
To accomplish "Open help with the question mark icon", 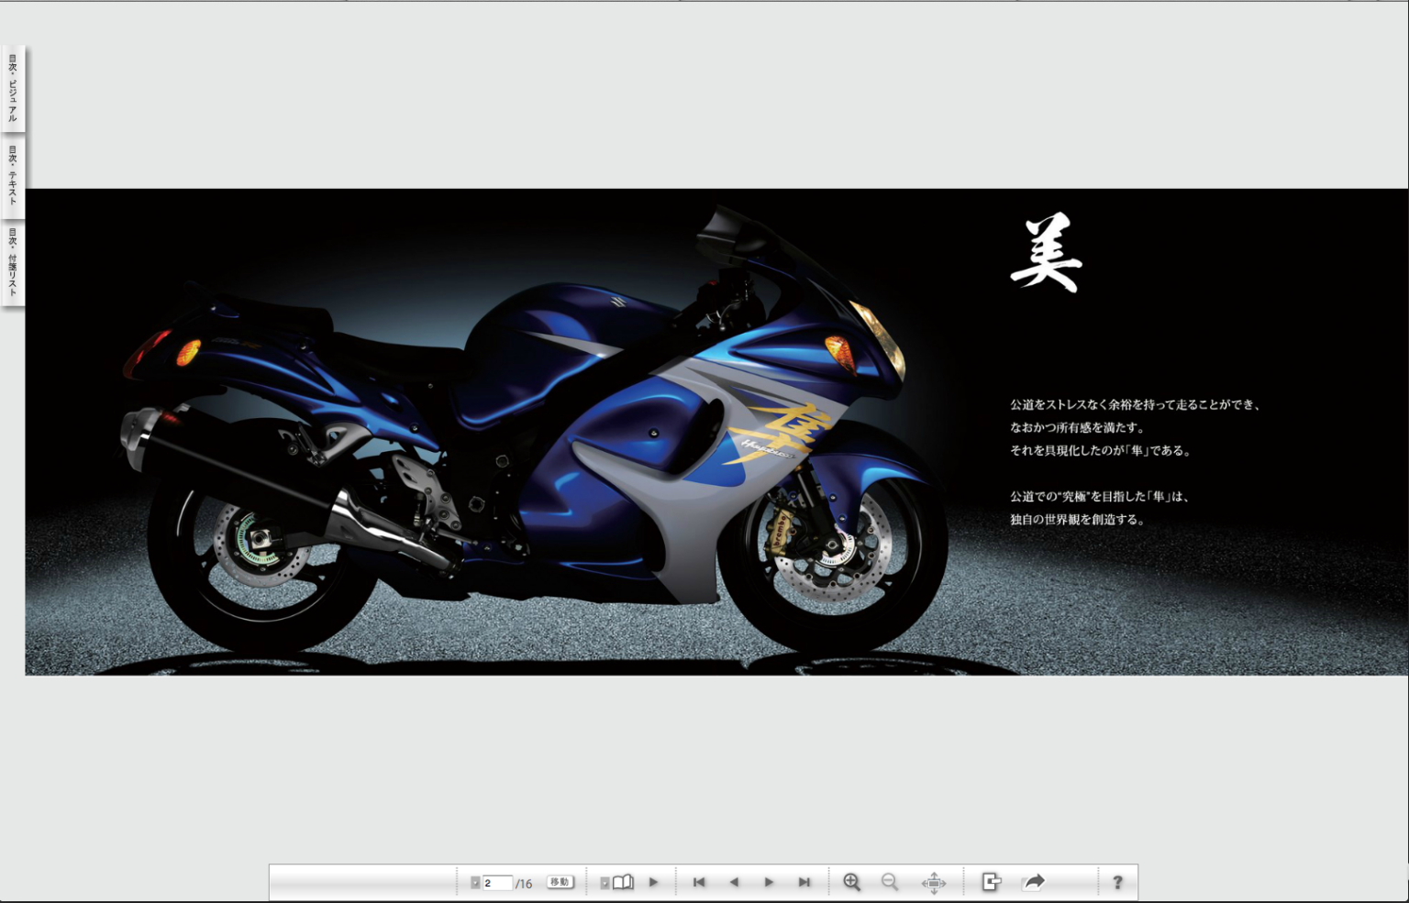I will pyautogui.click(x=1117, y=882).
